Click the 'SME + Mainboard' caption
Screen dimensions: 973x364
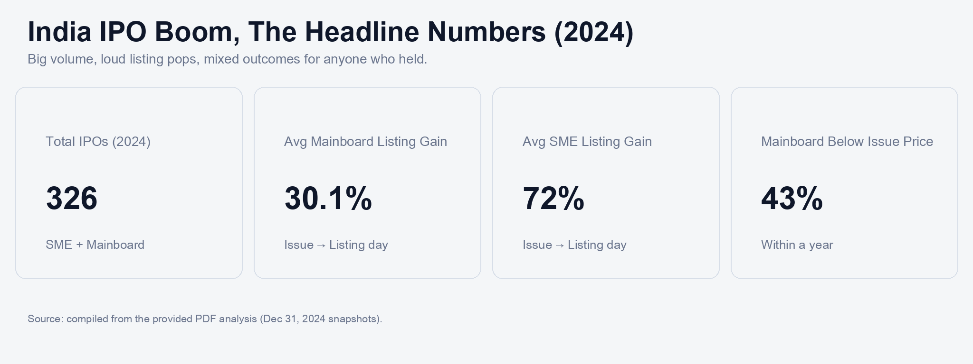pos(95,245)
